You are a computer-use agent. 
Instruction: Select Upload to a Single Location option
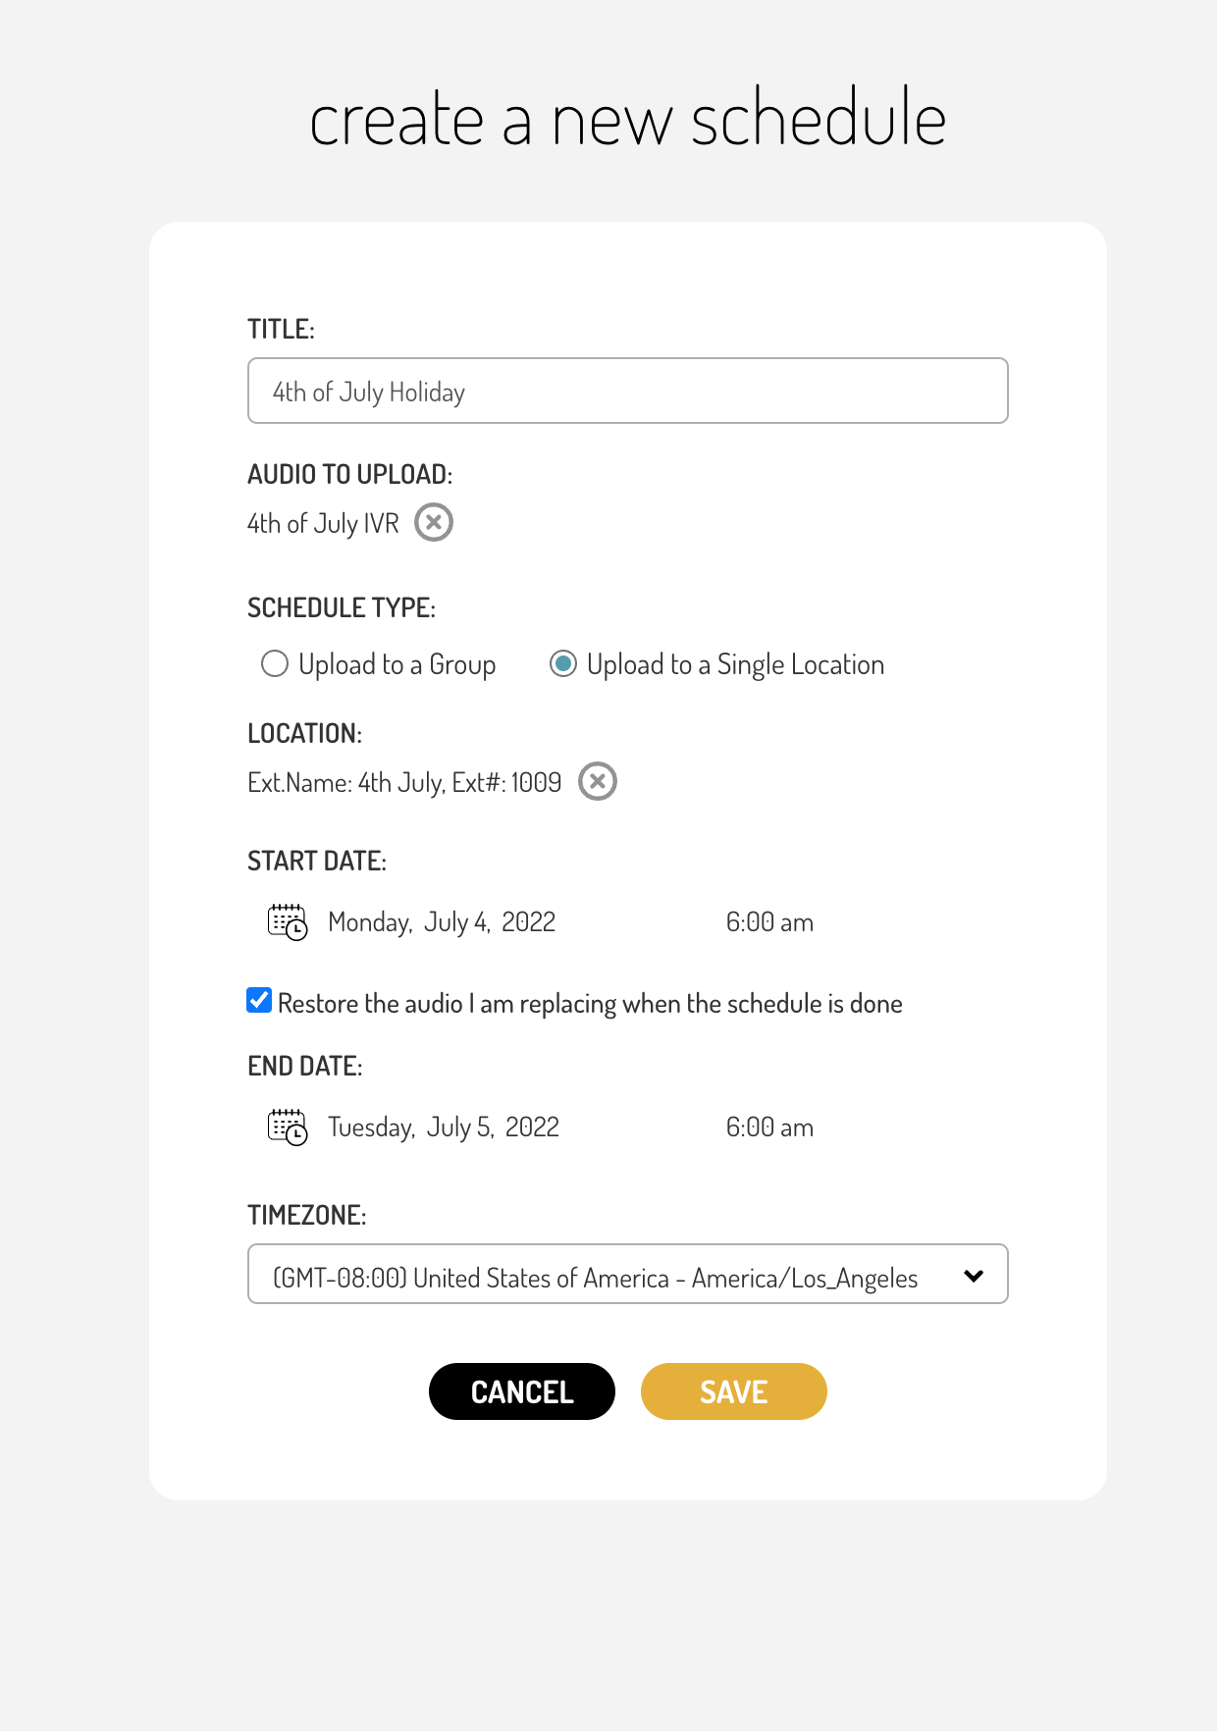pyautogui.click(x=563, y=664)
